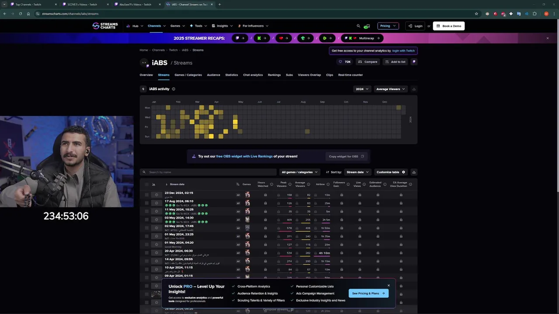Viewport: 559px width, 314px height.
Task: Check the 02 May 2024, 17:45 stream row
Action: [147, 228]
